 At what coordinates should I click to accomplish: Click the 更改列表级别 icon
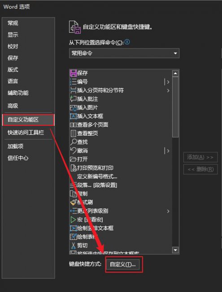point(73,211)
